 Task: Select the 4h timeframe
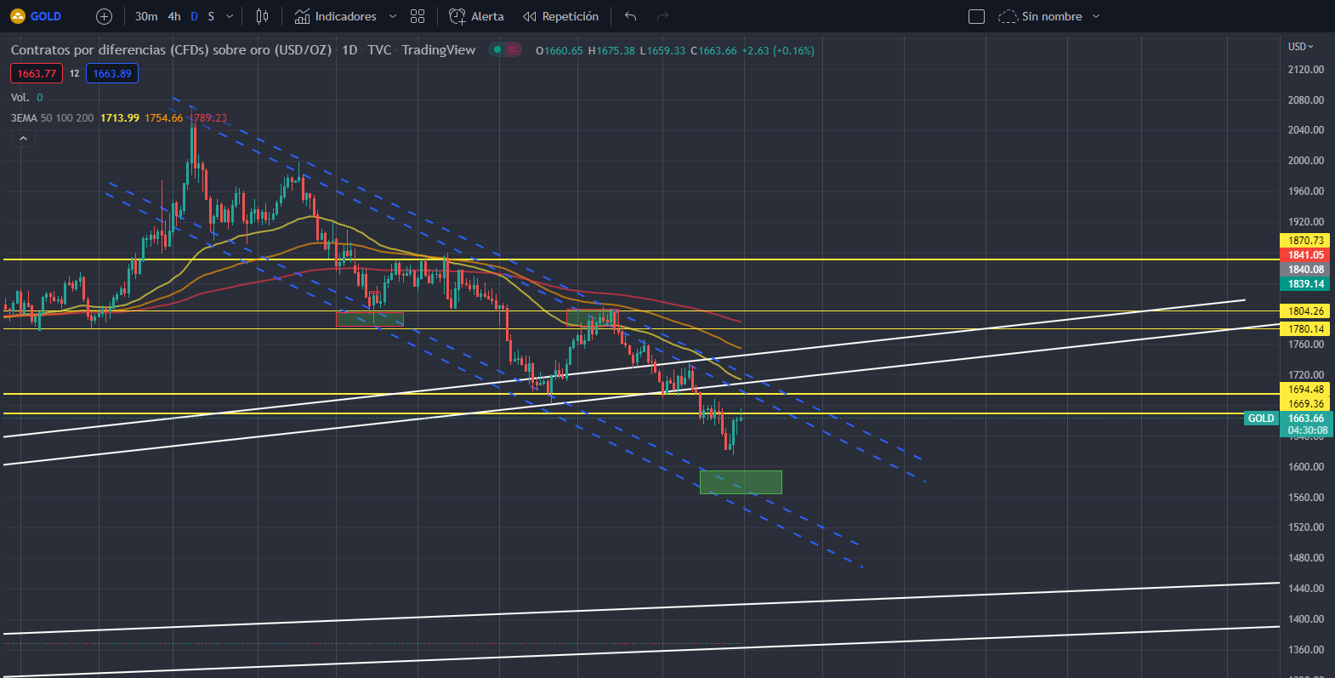click(x=174, y=16)
